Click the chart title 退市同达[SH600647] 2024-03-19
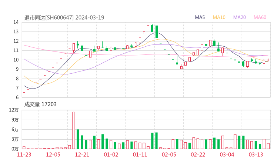The width and height of the screenshot is (274, 163). pos(64,17)
